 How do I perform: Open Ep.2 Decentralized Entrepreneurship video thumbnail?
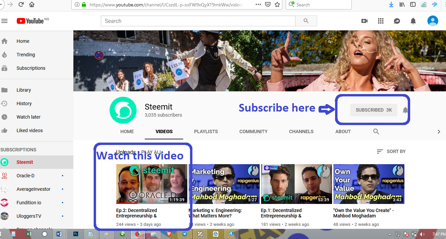pos(151,184)
